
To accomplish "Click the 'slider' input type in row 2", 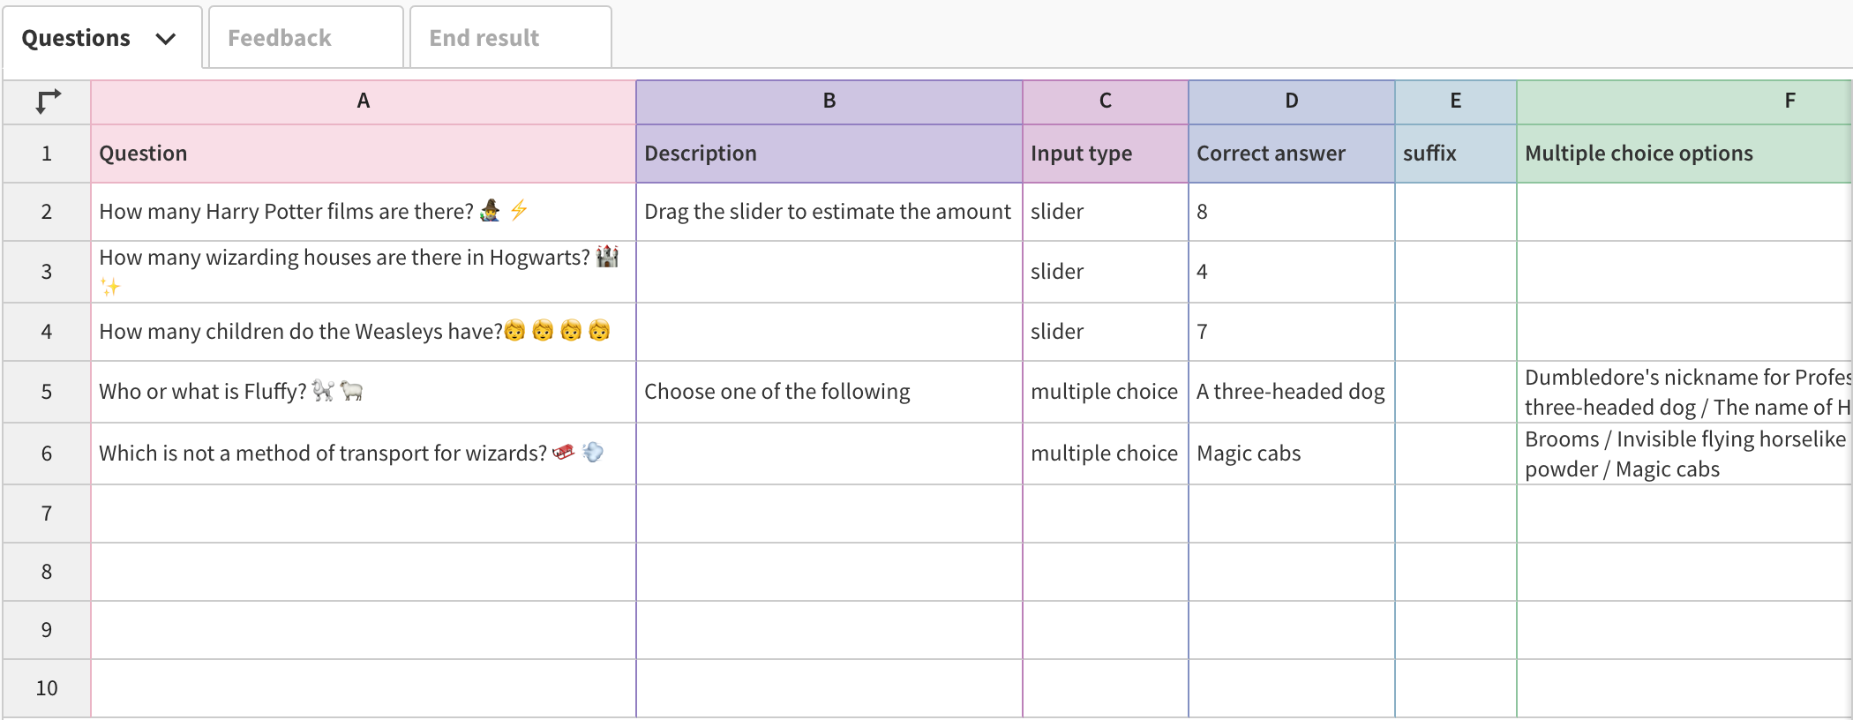I will click(x=1106, y=212).
